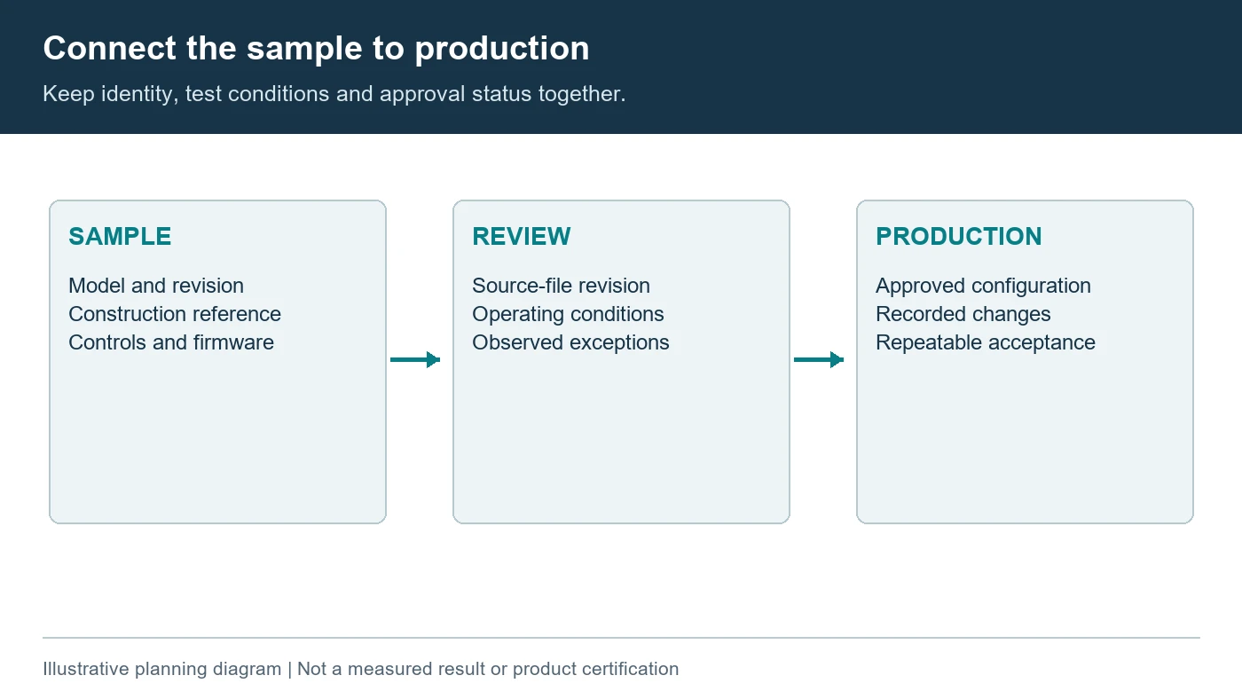The image size is (1242, 699).
Task: Click 'Source-file revision' text
Action: (x=561, y=286)
